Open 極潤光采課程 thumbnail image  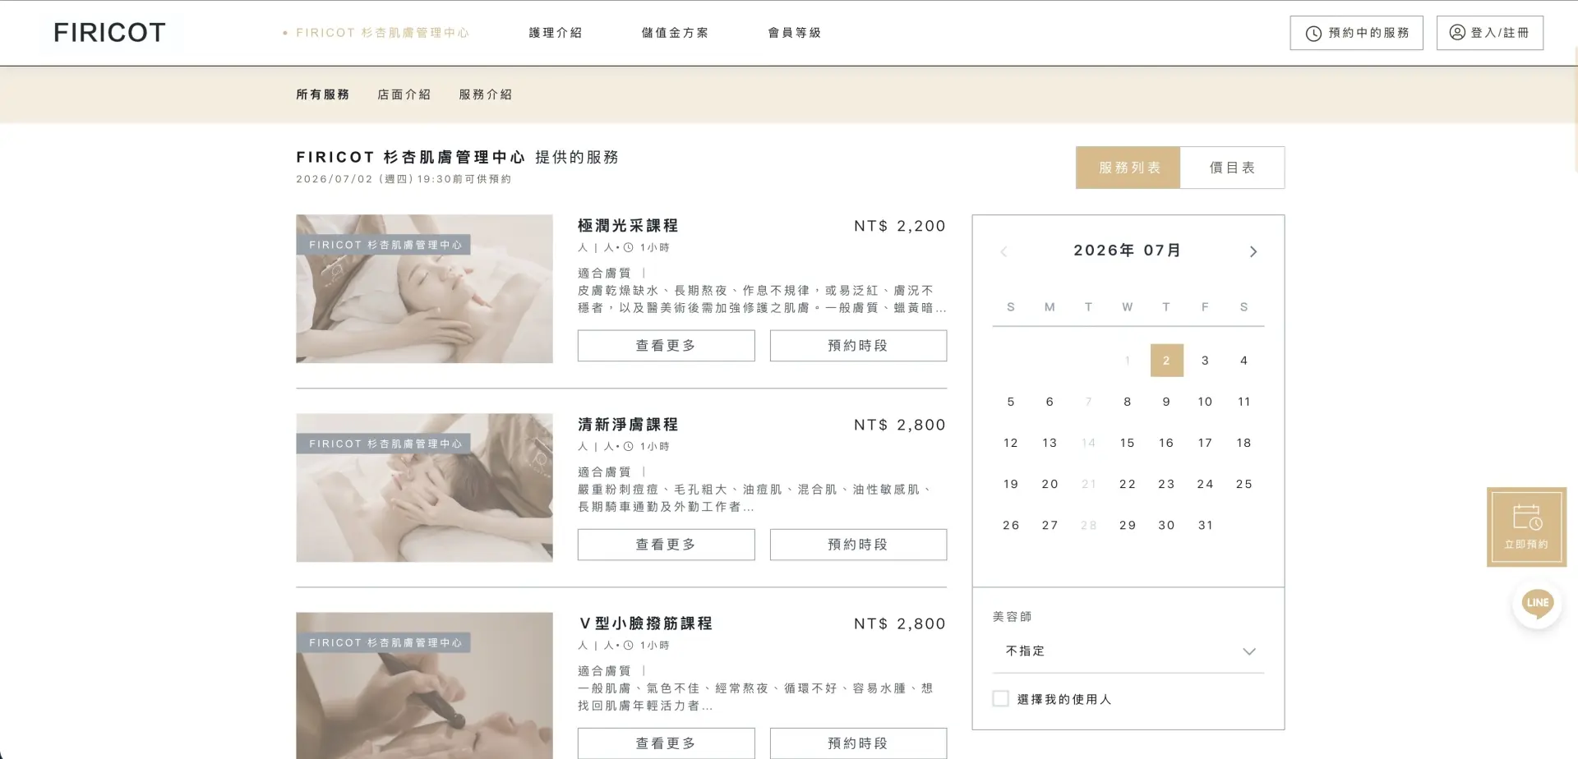424,289
